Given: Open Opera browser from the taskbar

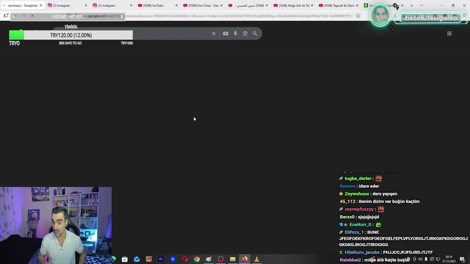Looking at the screenshot, I should pyautogui.click(x=185, y=259).
